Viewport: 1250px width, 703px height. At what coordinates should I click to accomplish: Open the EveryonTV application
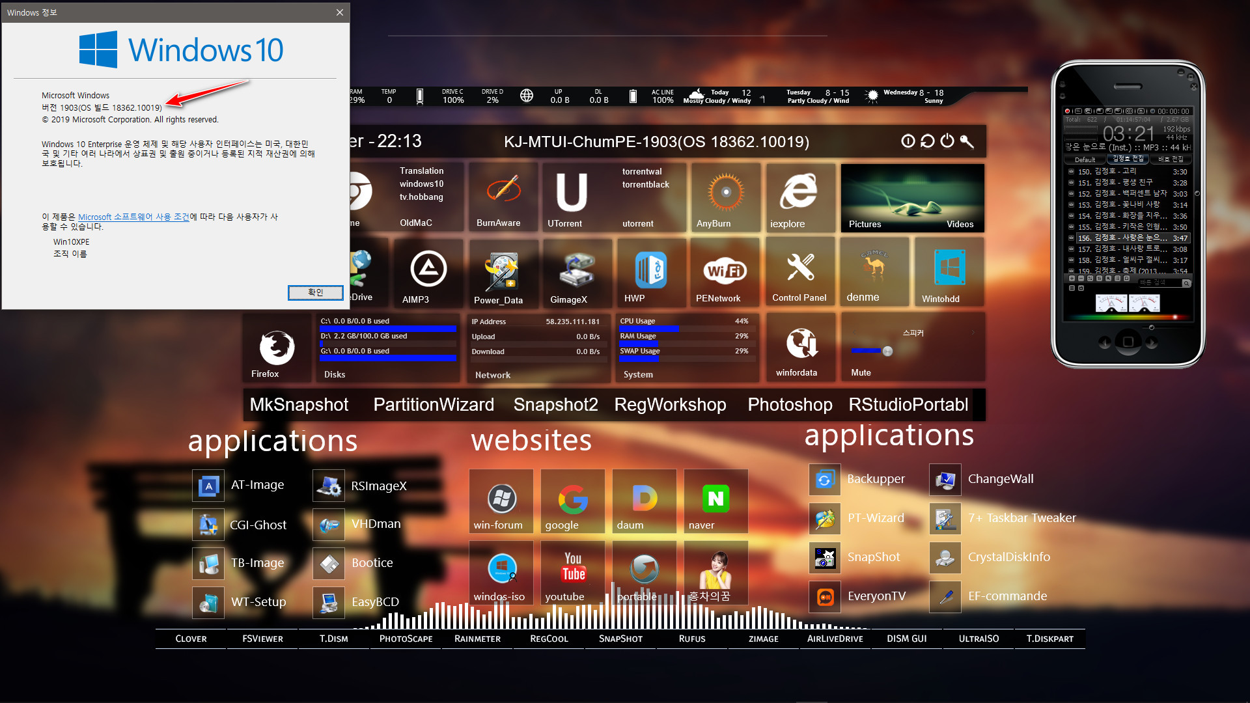pyautogui.click(x=825, y=597)
